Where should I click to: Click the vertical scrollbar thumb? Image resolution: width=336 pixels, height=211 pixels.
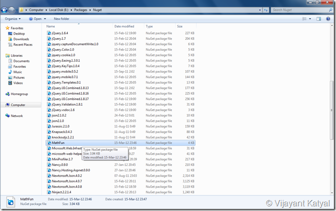pos(331,110)
